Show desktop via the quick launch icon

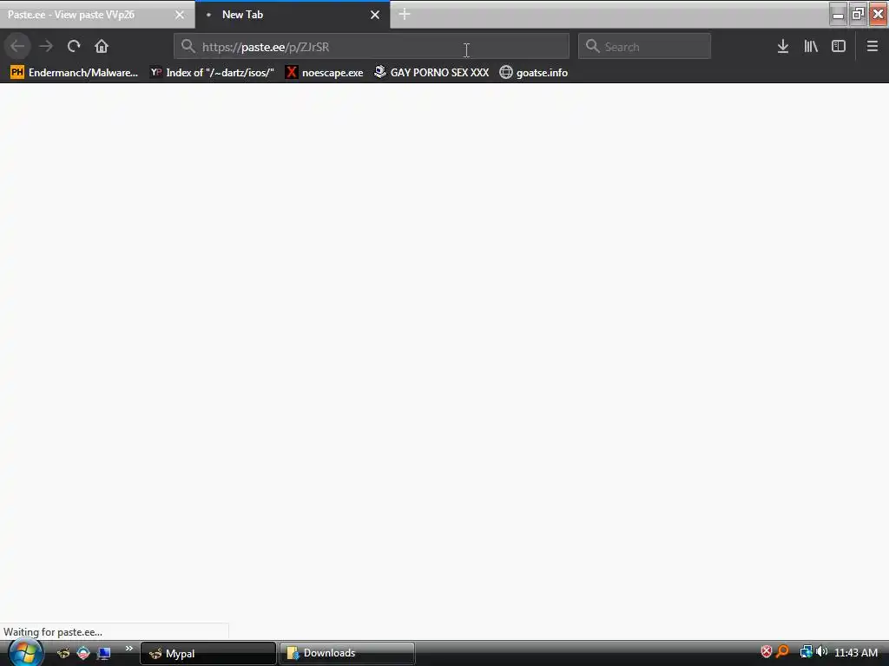pyautogui.click(x=104, y=653)
